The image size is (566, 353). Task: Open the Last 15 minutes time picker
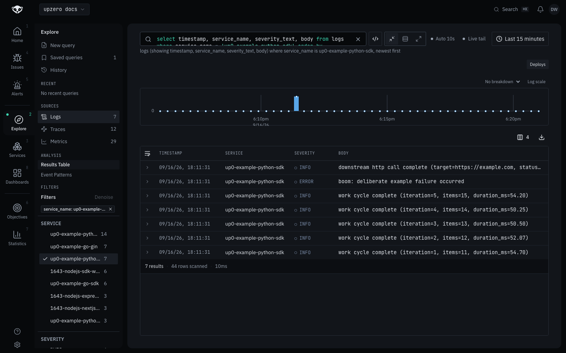520,39
